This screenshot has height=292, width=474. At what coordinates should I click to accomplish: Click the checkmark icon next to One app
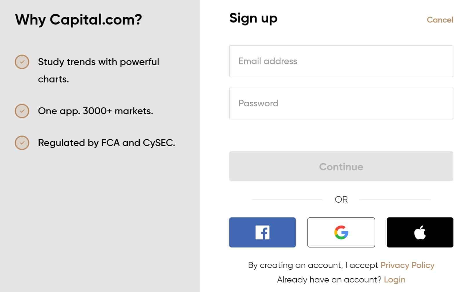click(x=22, y=111)
